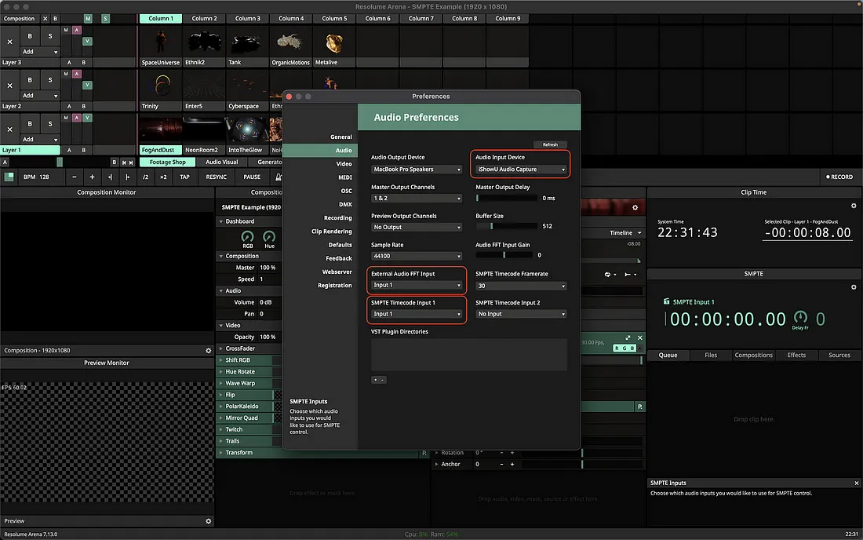The height and width of the screenshot is (540, 863).
Task: Toggle Bypass on Layer 1
Action: pos(31,124)
